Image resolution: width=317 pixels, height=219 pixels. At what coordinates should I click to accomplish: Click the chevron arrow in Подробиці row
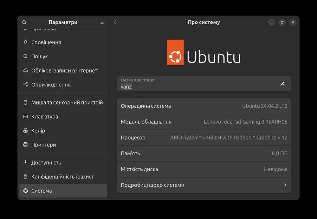click(x=285, y=185)
